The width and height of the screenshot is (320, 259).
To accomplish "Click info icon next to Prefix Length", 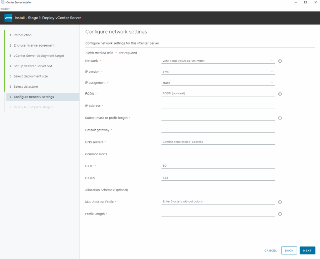I will [x=280, y=214].
